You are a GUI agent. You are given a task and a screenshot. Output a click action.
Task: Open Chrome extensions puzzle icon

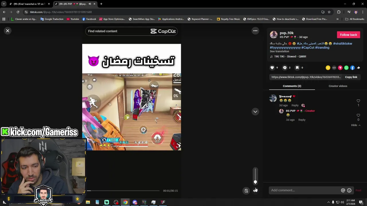[339, 12]
